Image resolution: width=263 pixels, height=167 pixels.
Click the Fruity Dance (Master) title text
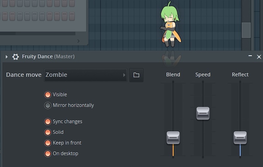click(48, 57)
